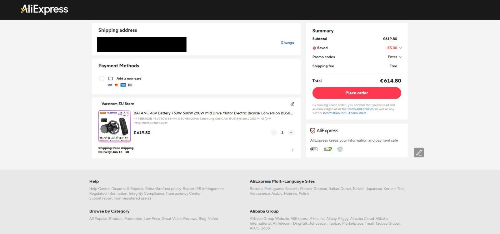The width and height of the screenshot is (500, 234).
Task: Click Delivery: Jun 13 - 18 text
Action: pyautogui.click(x=114, y=152)
